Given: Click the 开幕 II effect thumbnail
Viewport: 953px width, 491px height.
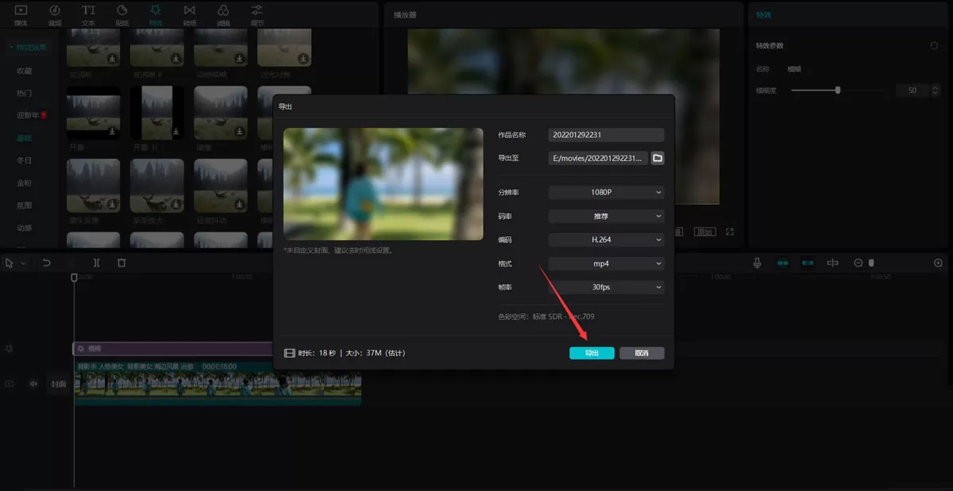Looking at the screenshot, I should (x=157, y=113).
